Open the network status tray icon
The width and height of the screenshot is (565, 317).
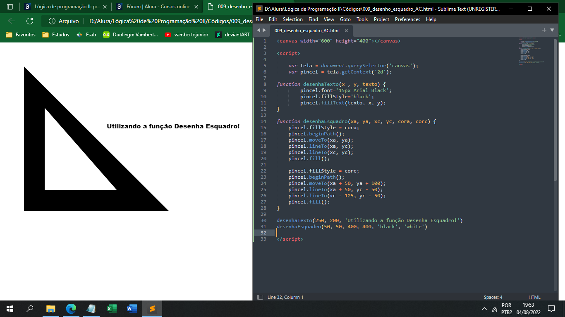click(495, 309)
